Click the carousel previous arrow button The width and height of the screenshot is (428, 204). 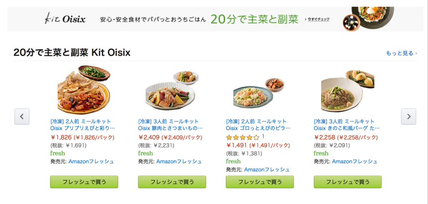coord(22,117)
